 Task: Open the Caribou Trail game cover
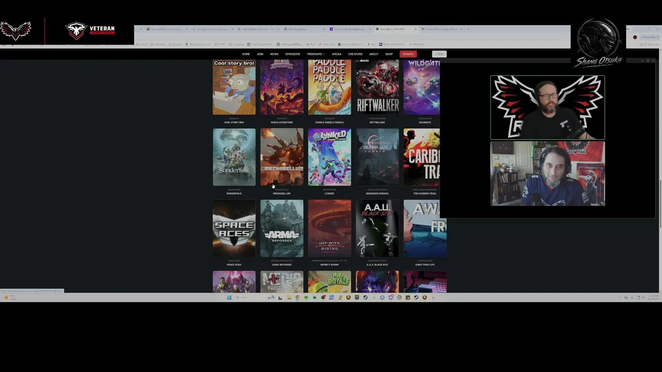point(422,157)
